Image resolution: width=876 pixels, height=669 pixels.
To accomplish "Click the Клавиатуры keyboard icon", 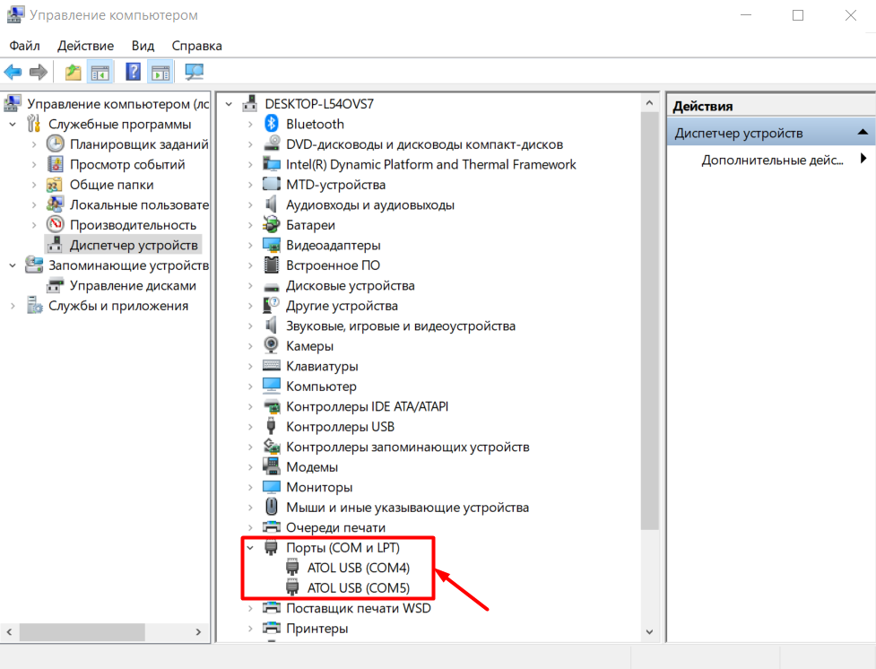I will tap(272, 366).
